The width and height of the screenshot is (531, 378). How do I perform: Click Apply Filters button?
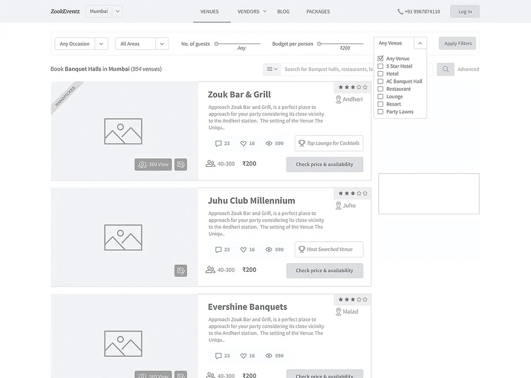coord(458,43)
